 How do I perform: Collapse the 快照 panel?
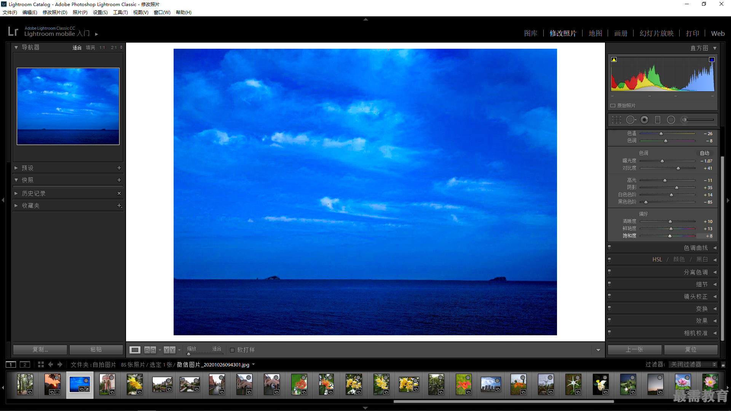(16, 180)
